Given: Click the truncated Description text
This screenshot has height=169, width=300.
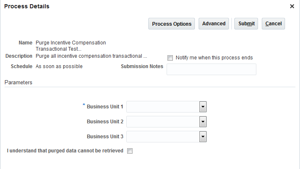Looking at the screenshot, I should coord(91,56).
